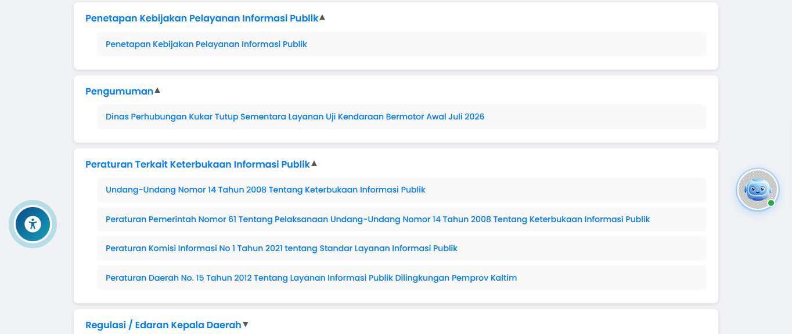Open the accessibility widget icon

tap(33, 224)
